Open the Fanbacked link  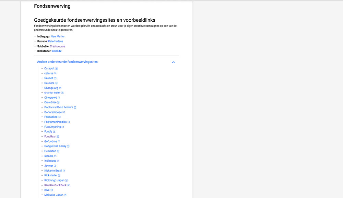[x=51, y=117]
